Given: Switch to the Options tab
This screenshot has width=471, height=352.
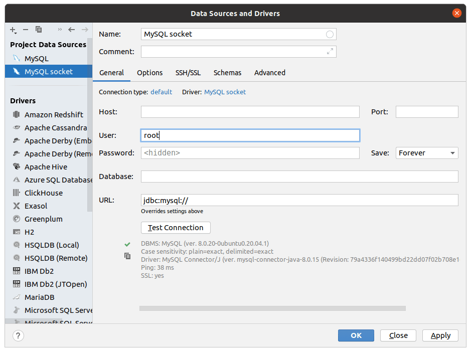Looking at the screenshot, I should [x=149, y=73].
